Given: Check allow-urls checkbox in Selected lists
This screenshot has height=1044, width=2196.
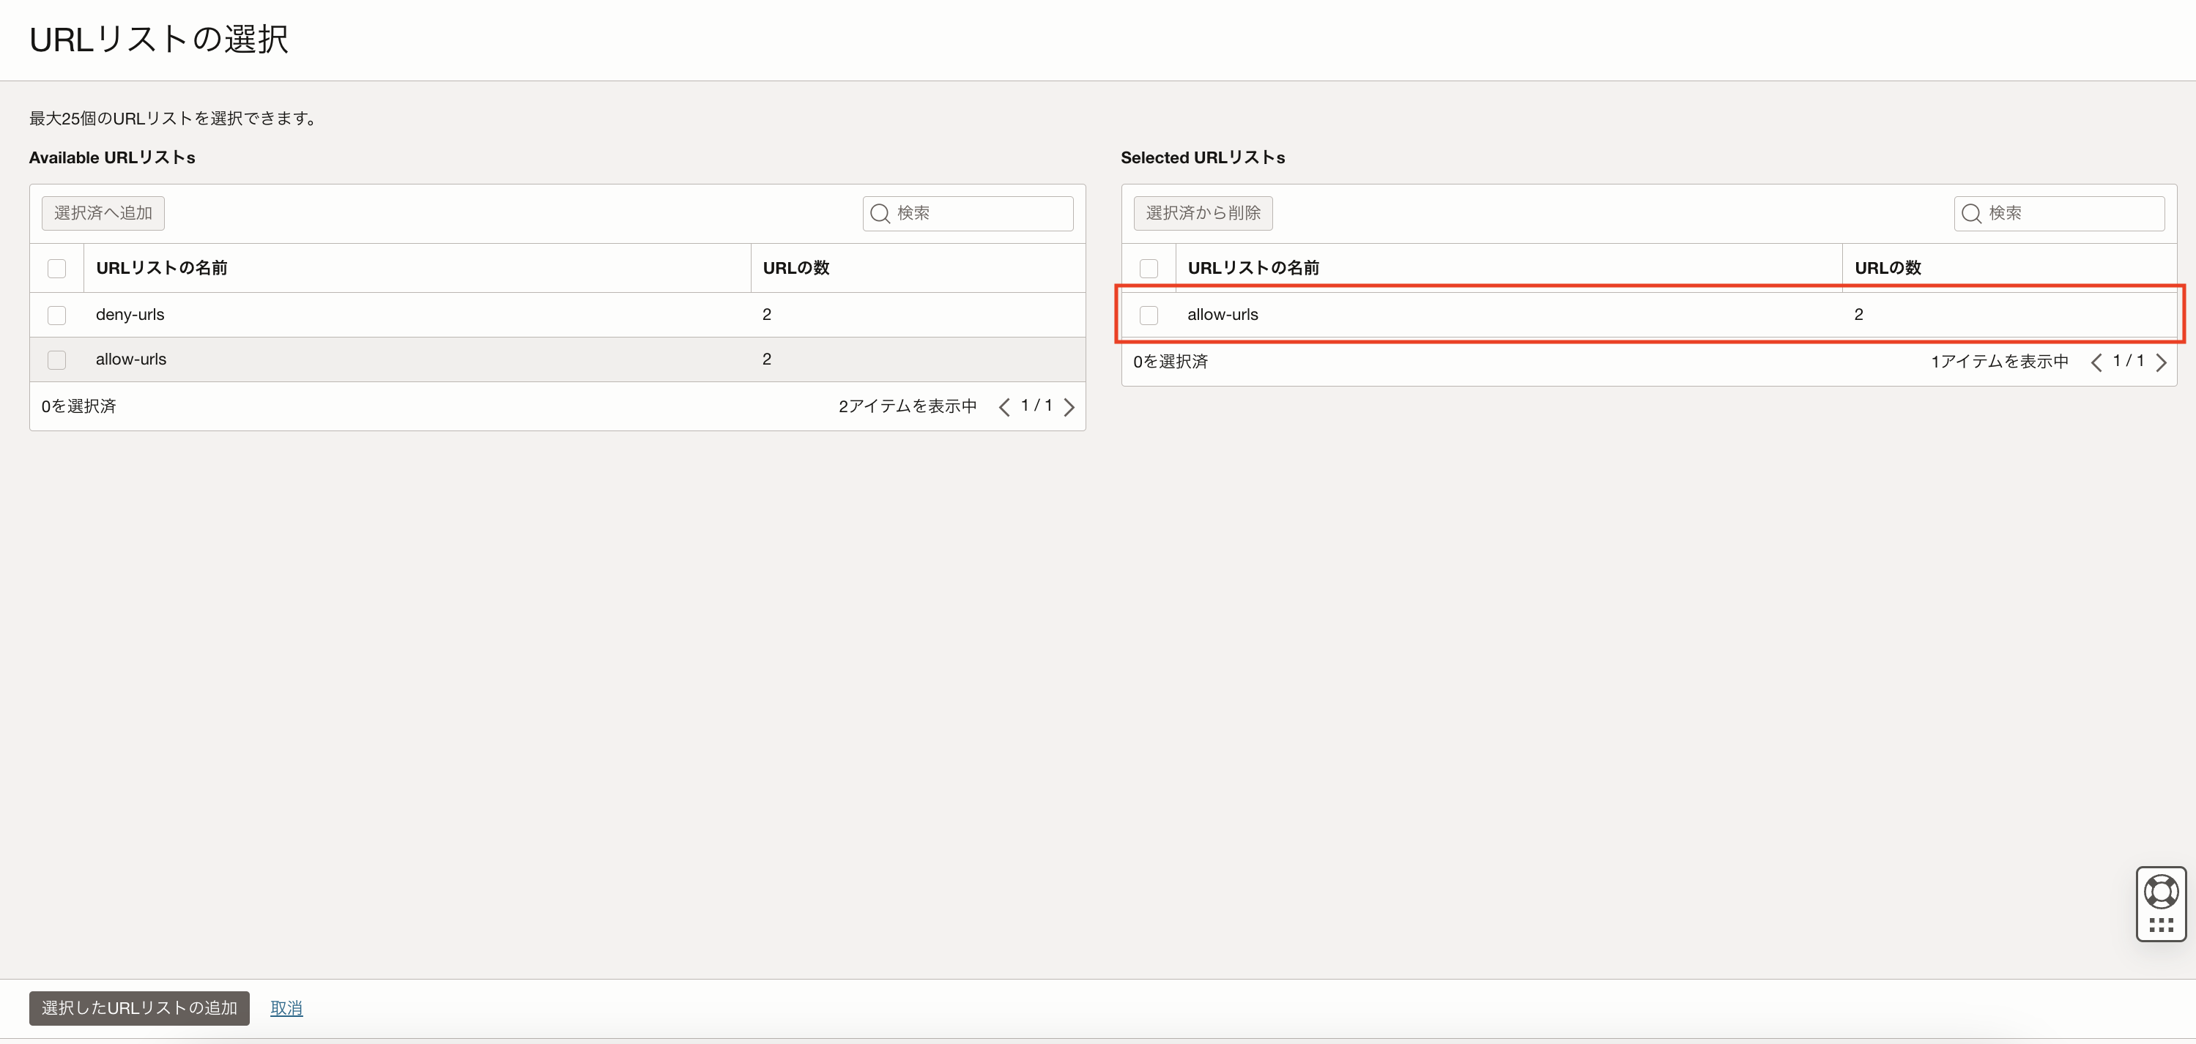Looking at the screenshot, I should (1149, 316).
